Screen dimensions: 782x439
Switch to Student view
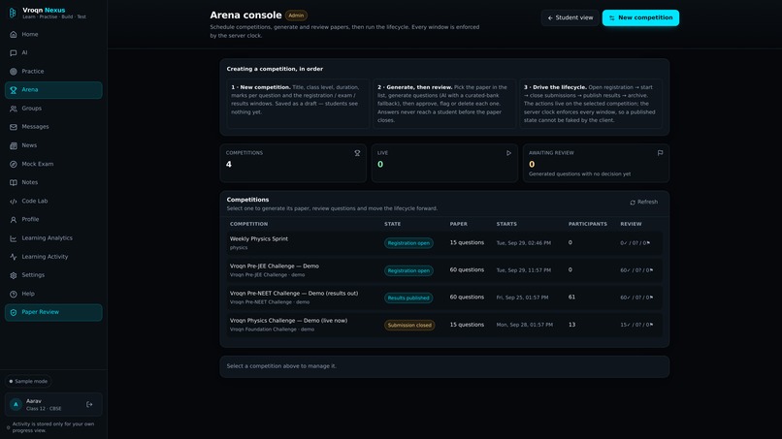coord(570,18)
